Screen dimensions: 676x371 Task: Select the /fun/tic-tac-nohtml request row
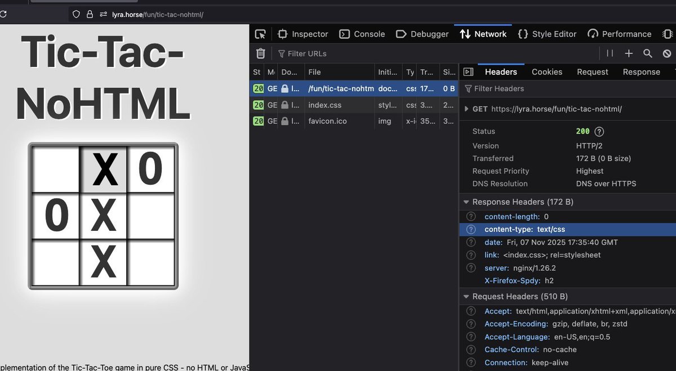[x=354, y=88]
